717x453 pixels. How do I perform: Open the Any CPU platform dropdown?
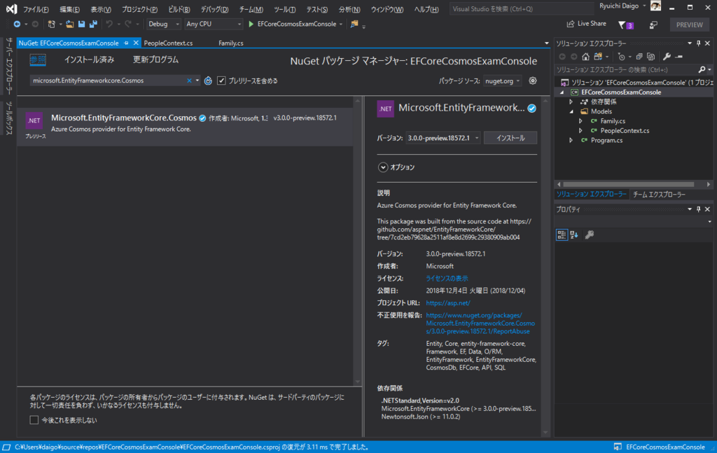(214, 25)
